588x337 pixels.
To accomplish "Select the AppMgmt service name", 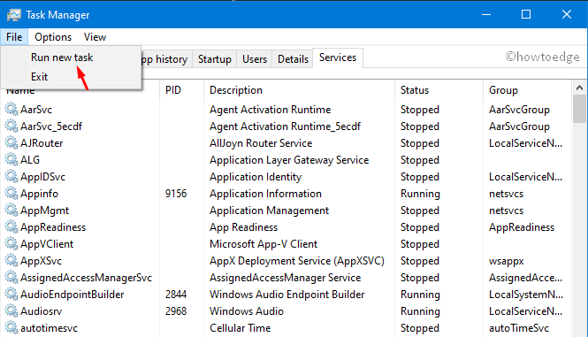I will 44,211.
